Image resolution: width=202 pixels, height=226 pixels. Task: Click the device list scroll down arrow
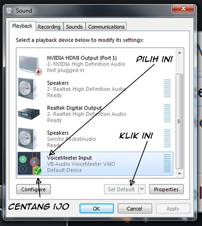click(x=179, y=173)
